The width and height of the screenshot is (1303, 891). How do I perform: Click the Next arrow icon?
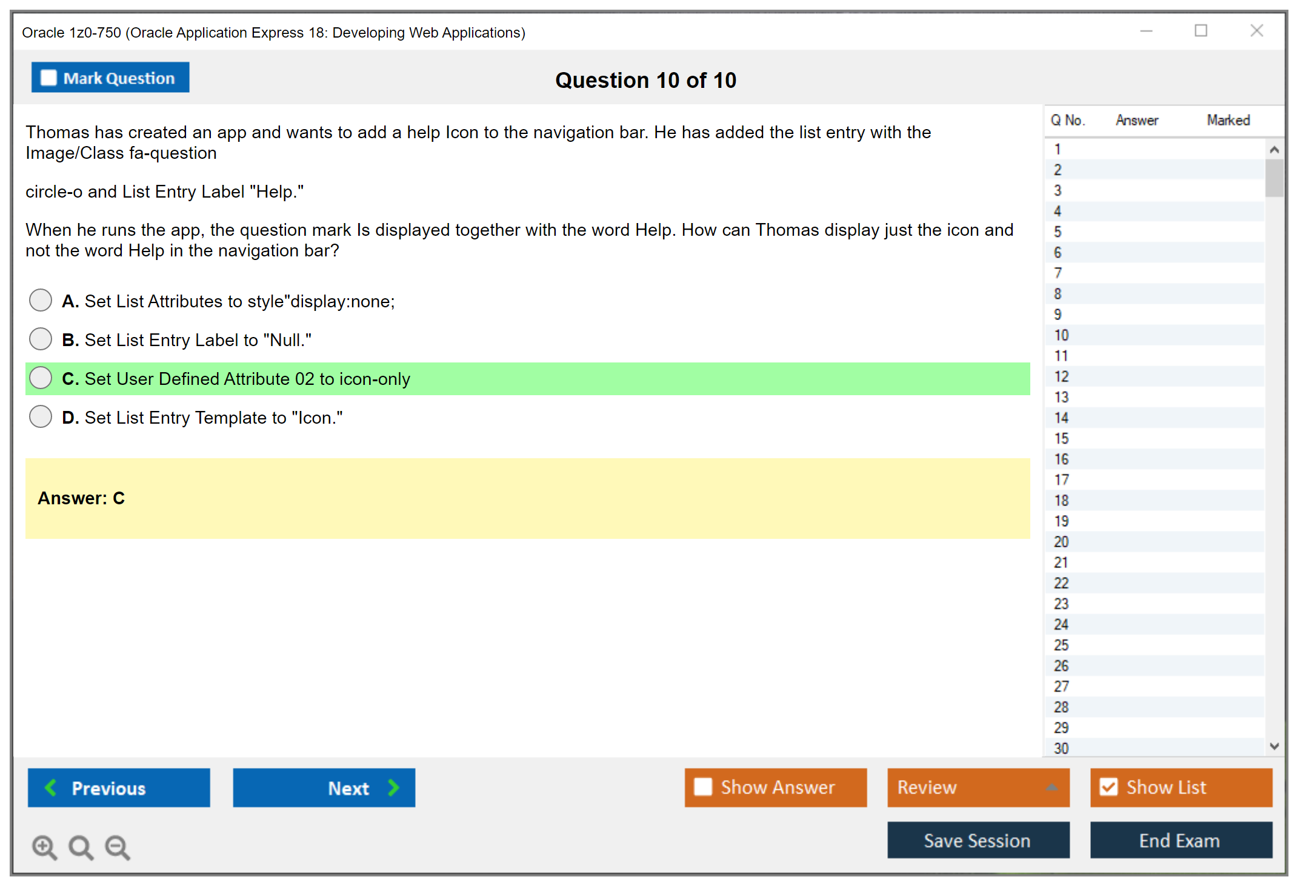tap(393, 787)
